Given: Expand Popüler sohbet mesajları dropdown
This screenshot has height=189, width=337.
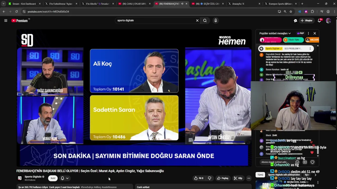Looking at the screenshot, I should tap(275, 33).
